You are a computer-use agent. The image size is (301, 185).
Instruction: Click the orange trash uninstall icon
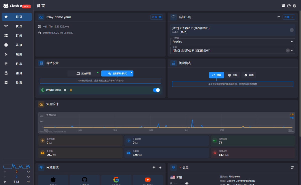[71, 90]
